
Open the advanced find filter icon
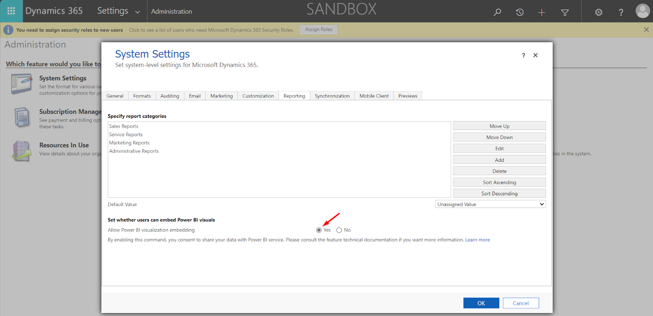point(565,13)
